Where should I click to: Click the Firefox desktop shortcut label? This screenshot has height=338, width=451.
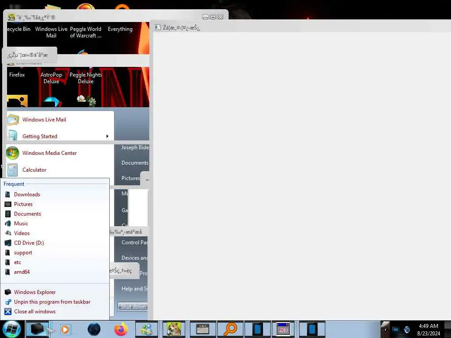(x=17, y=75)
